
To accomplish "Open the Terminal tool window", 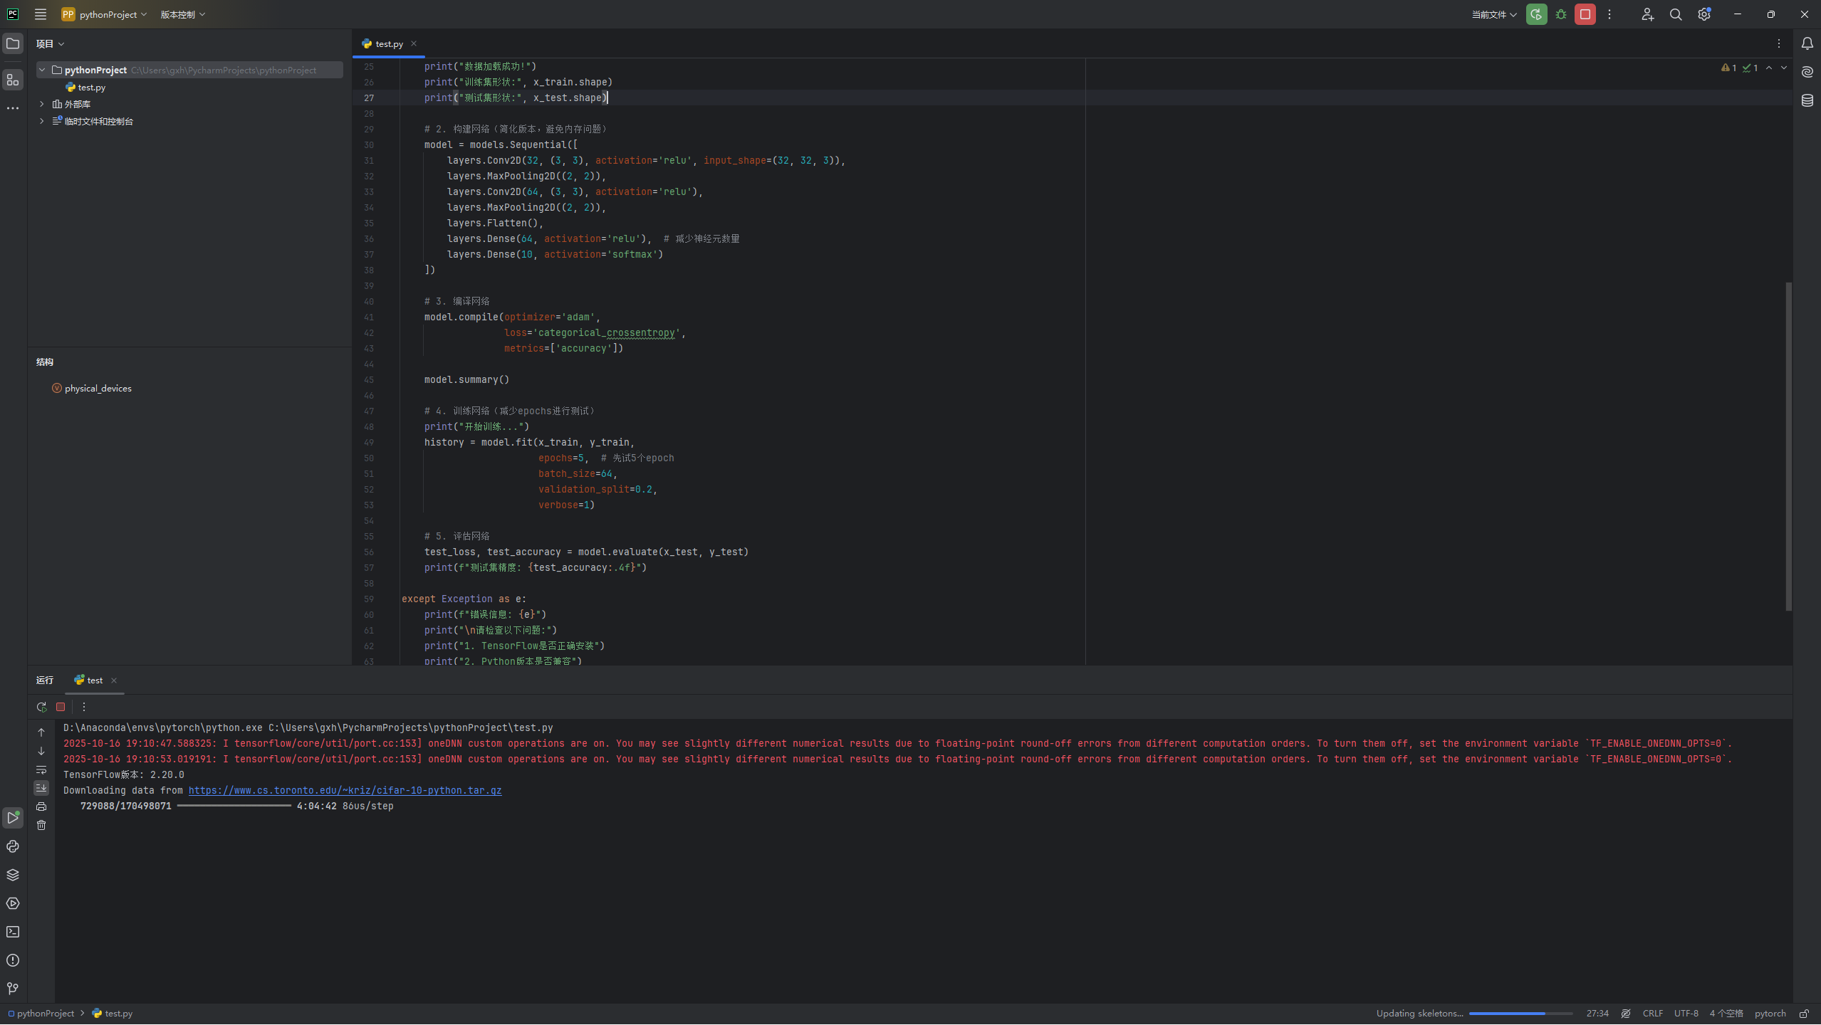I will point(13,932).
